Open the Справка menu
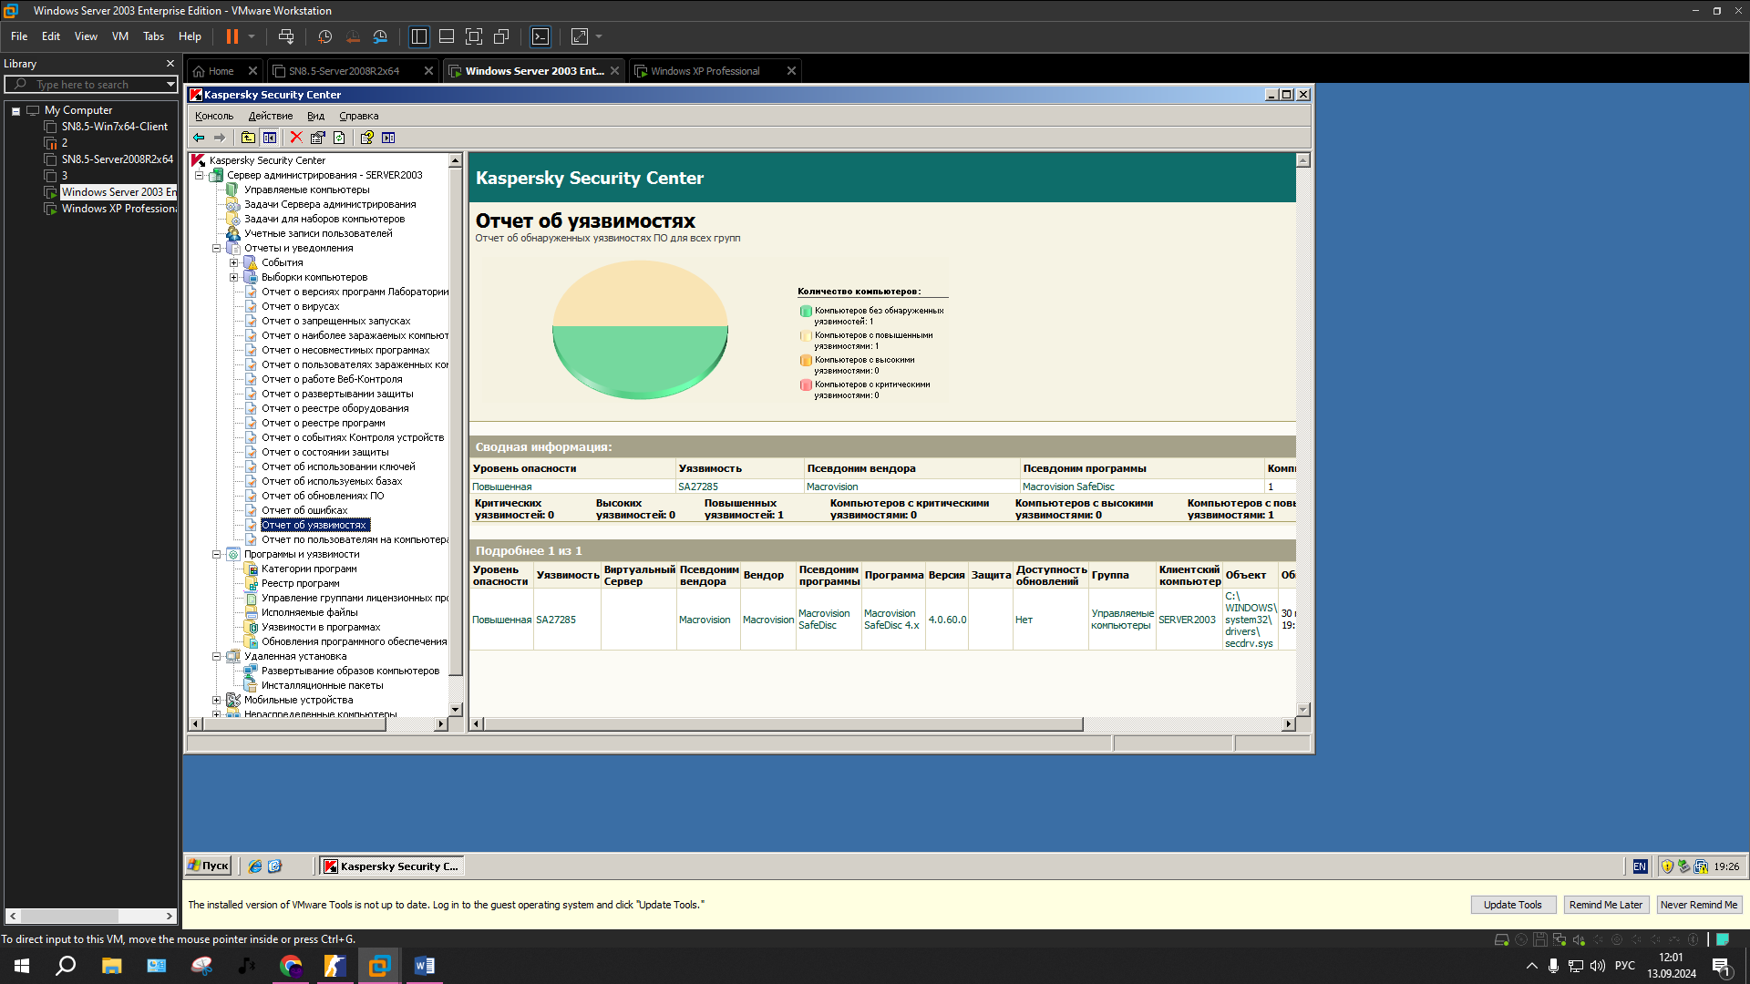Image resolution: width=1750 pixels, height=984 pixels. (x=358, y=116)
